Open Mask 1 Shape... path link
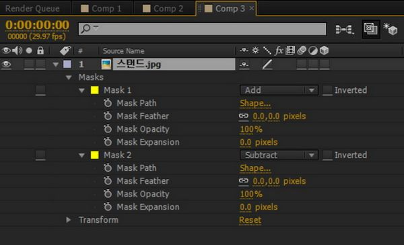Viewport: 404px width, 245px height. click(x=255, y=103)
